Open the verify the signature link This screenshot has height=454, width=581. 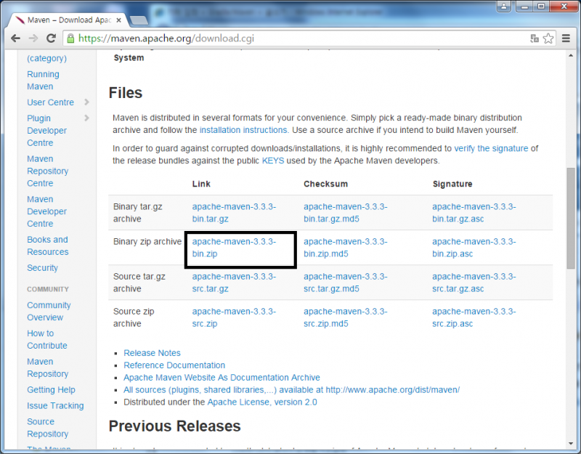(x=491, y=148)
